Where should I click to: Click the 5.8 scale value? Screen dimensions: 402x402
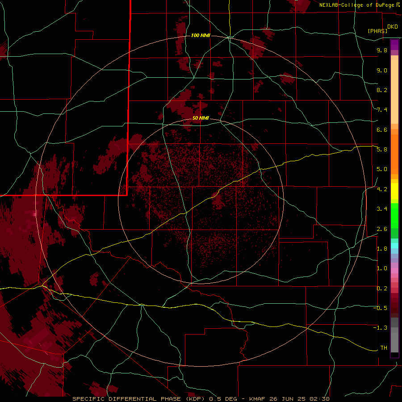pos(382,150)
